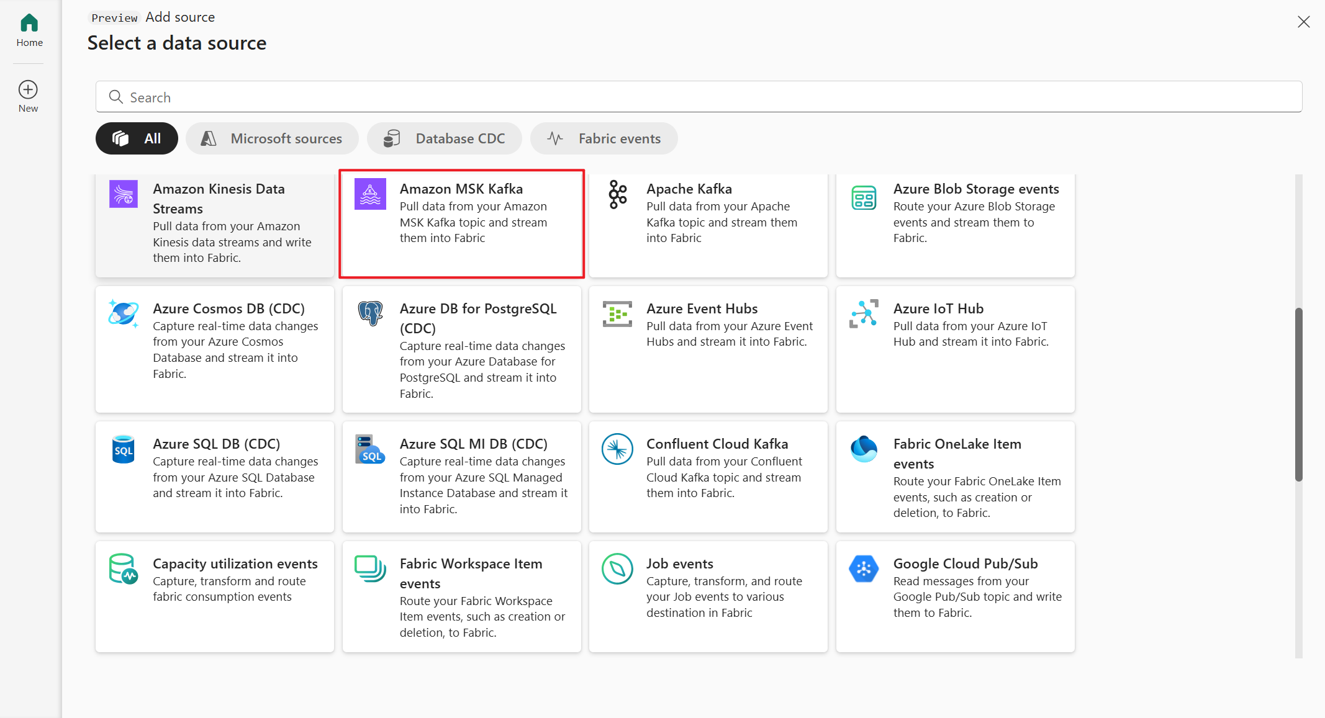This screenshot has height=718, width=1325.
Task: Click the Home label in sidebar
Action: 29,43
